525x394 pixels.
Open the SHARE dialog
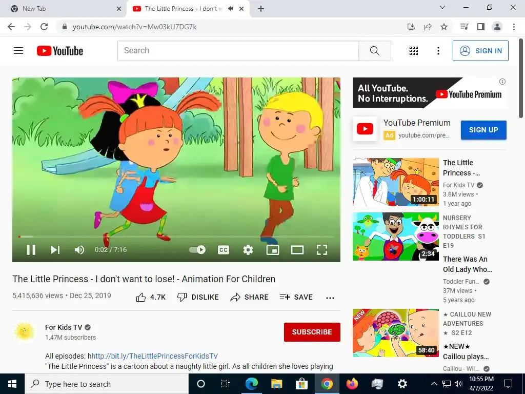click(250, 297)
